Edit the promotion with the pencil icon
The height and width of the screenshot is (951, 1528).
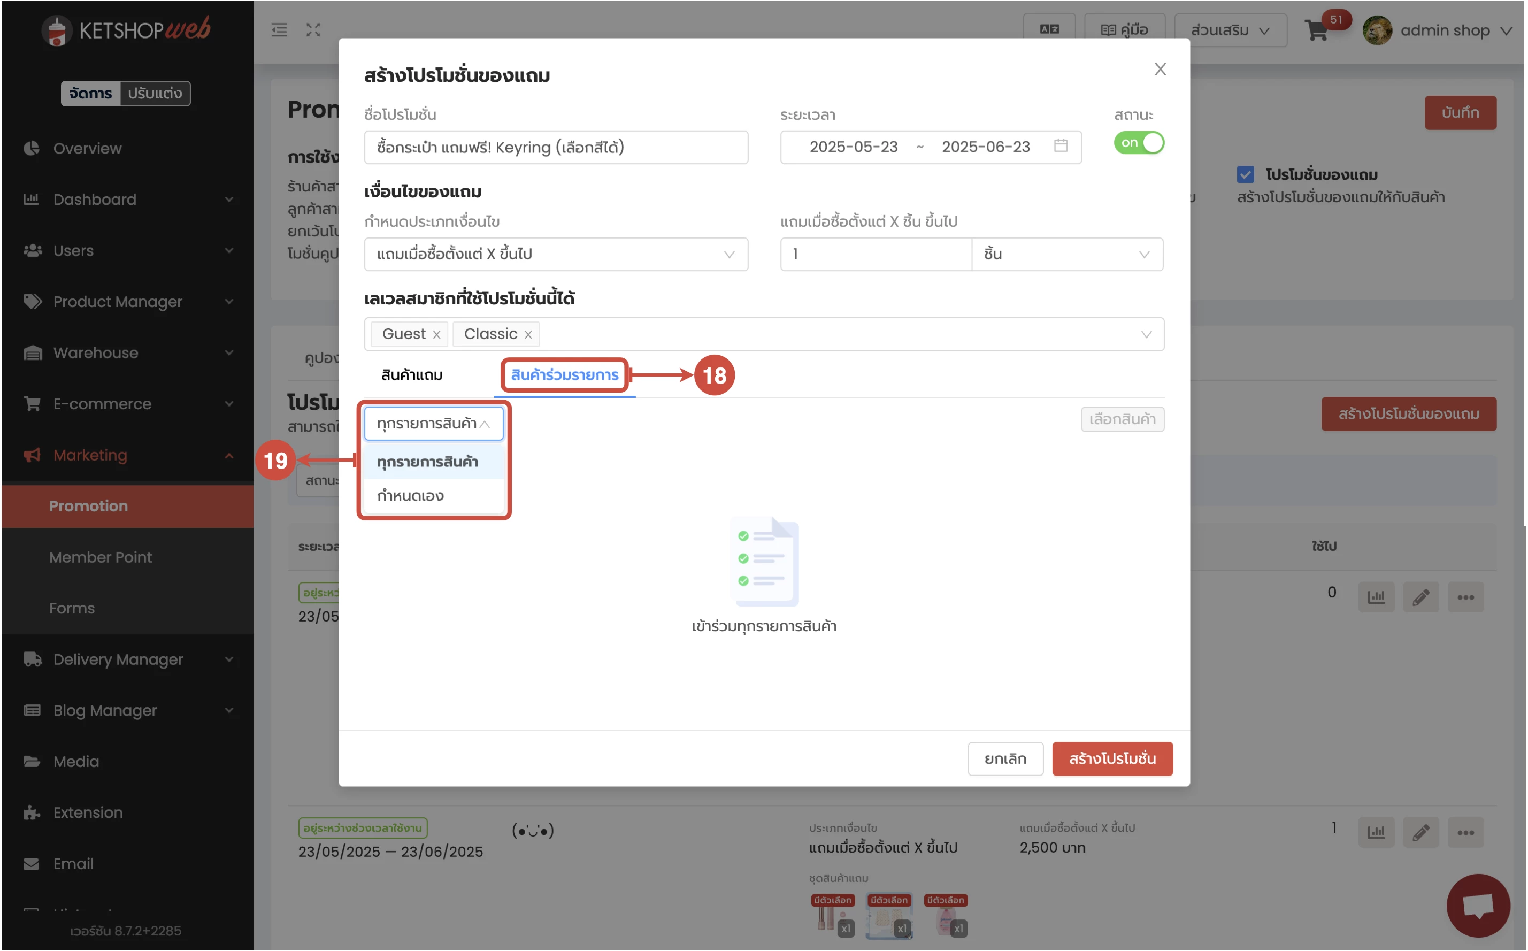pos(1421,596)
